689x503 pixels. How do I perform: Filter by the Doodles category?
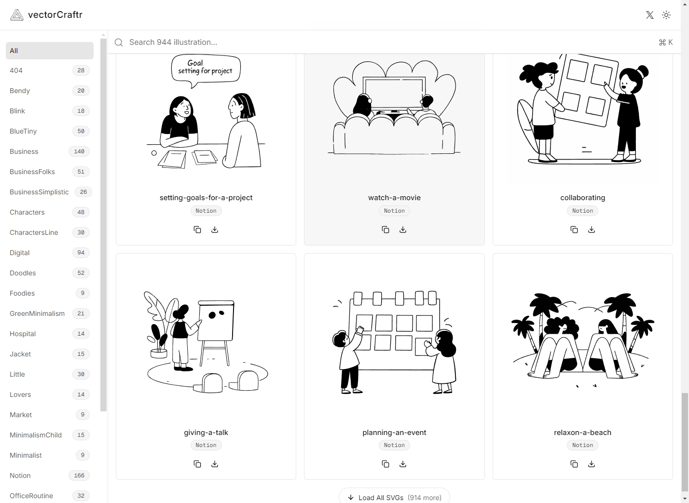[50, 273]
